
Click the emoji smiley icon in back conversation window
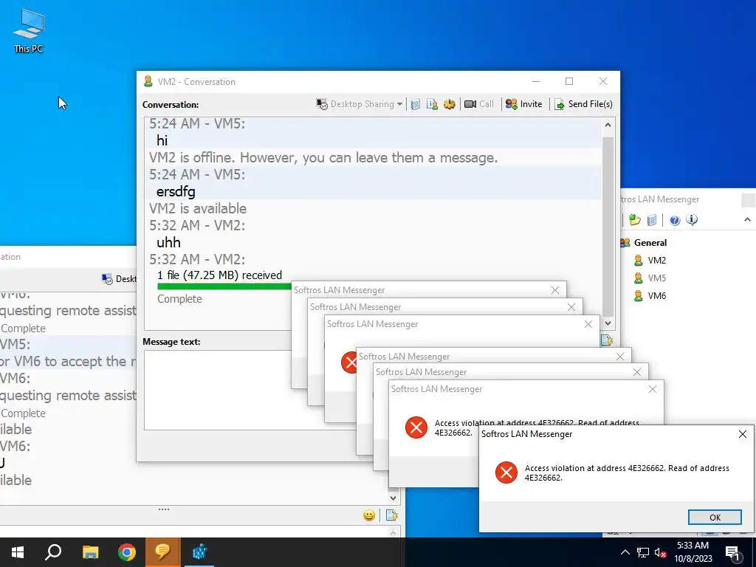pos(369,515)
